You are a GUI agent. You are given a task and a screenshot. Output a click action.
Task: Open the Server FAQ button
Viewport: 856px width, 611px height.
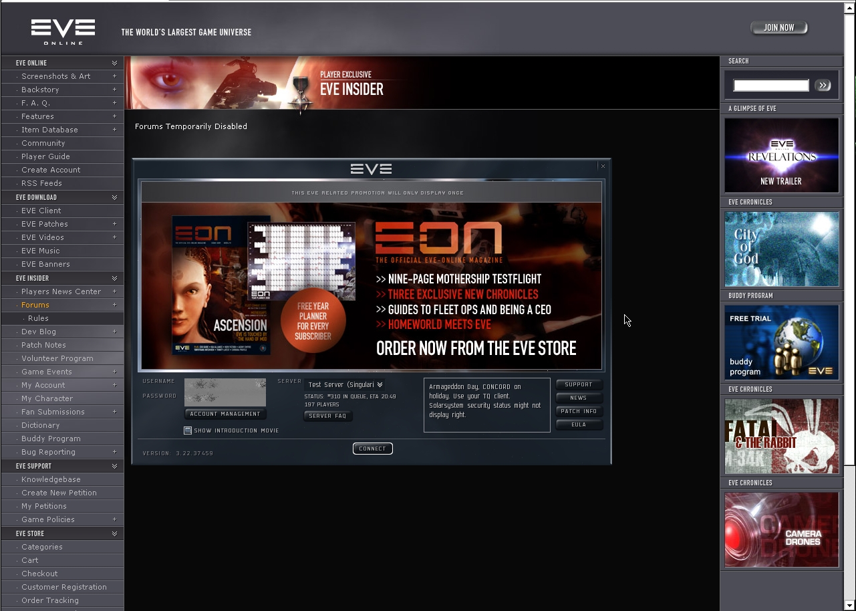point(328,416)
